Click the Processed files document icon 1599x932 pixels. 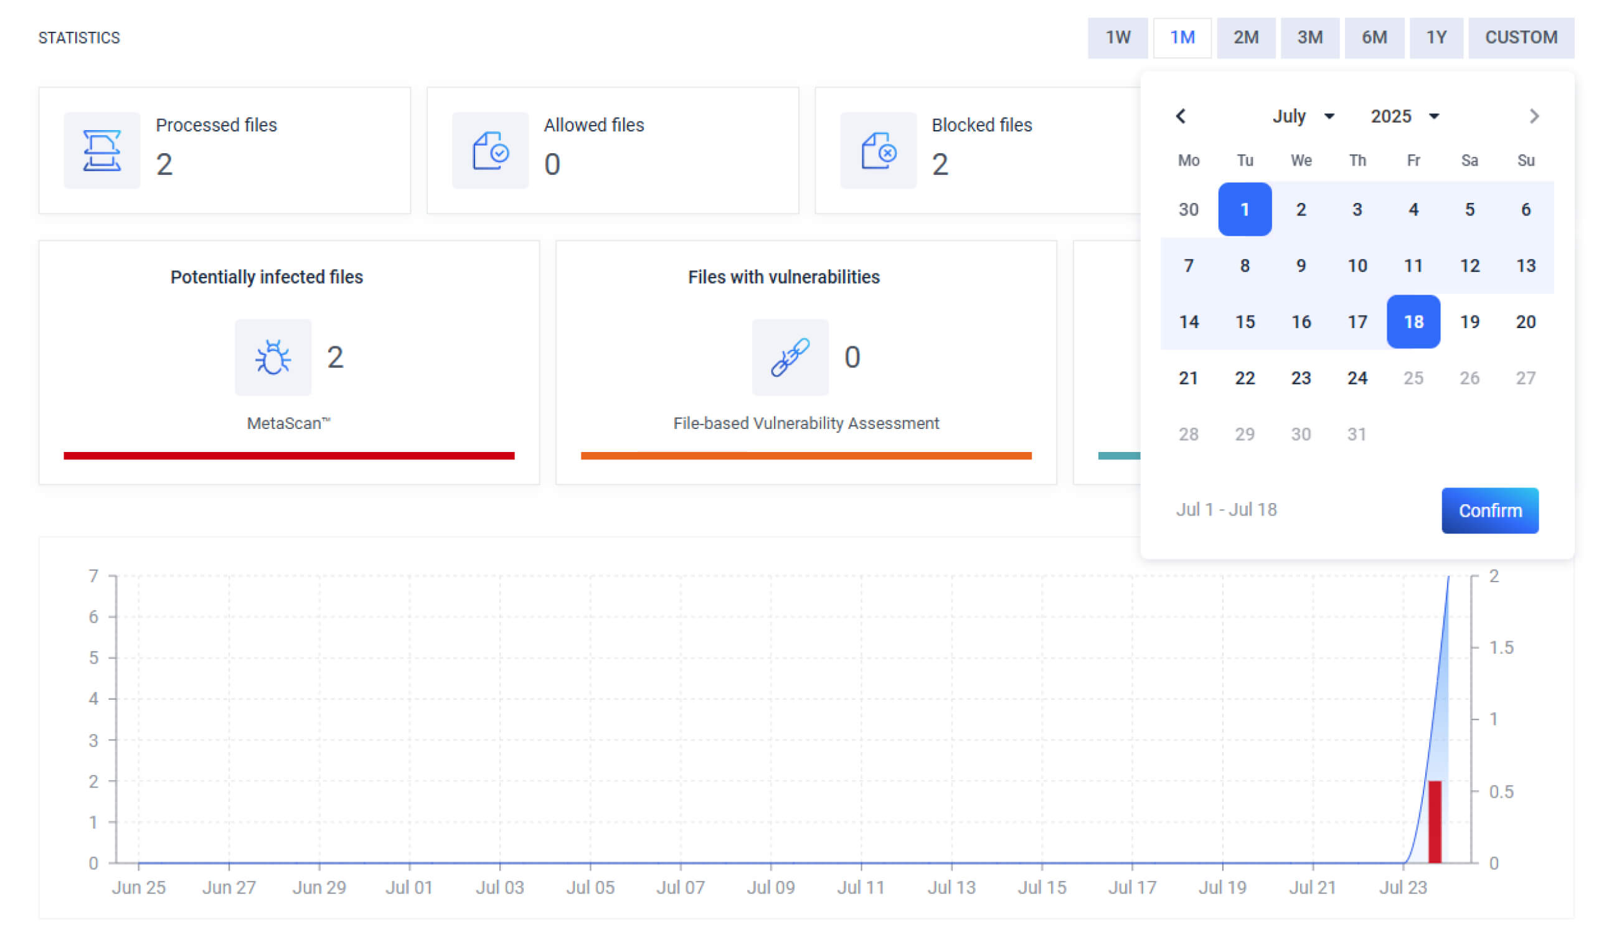click(101, 151)
